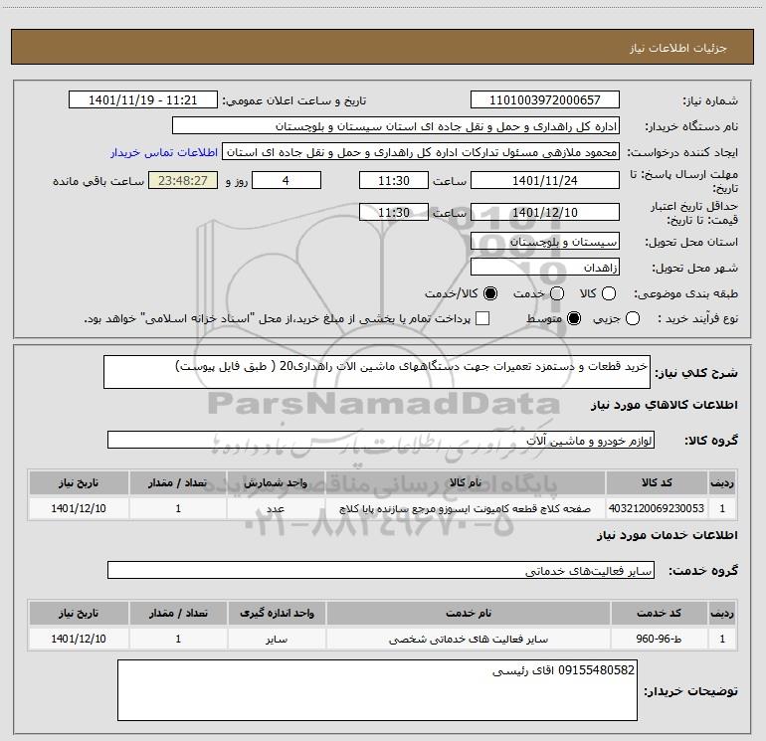
Task: Select the کالا radio button
Action: [x=608, y=293]
